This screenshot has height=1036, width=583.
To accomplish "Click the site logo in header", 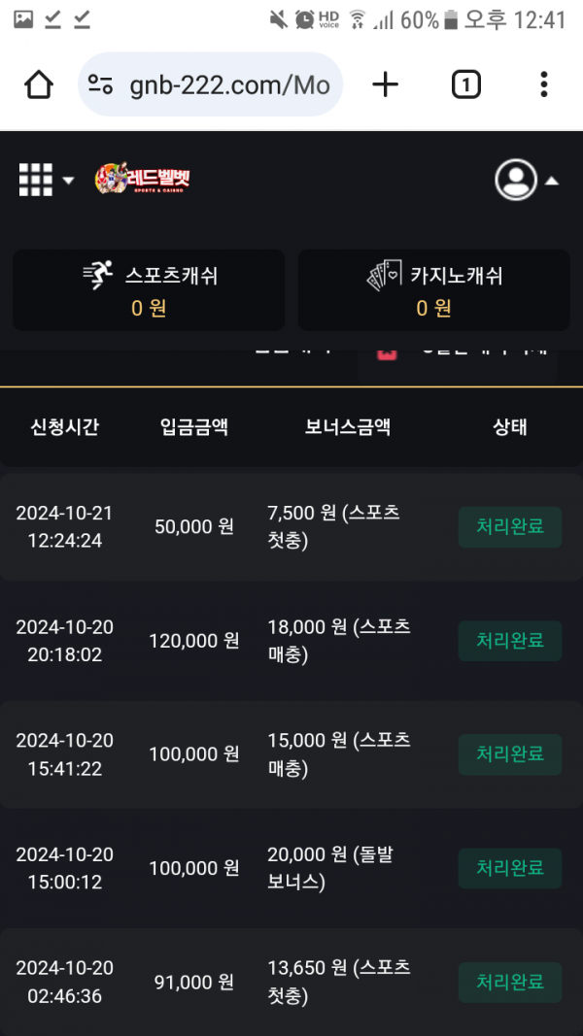I will tap(143, 180).
